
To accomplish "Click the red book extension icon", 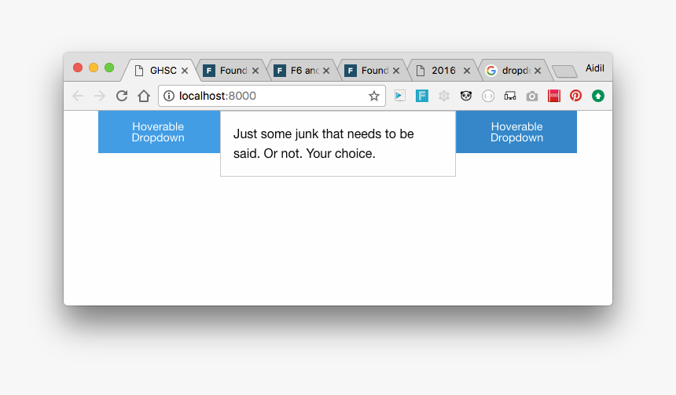I will tap(553, 96).
